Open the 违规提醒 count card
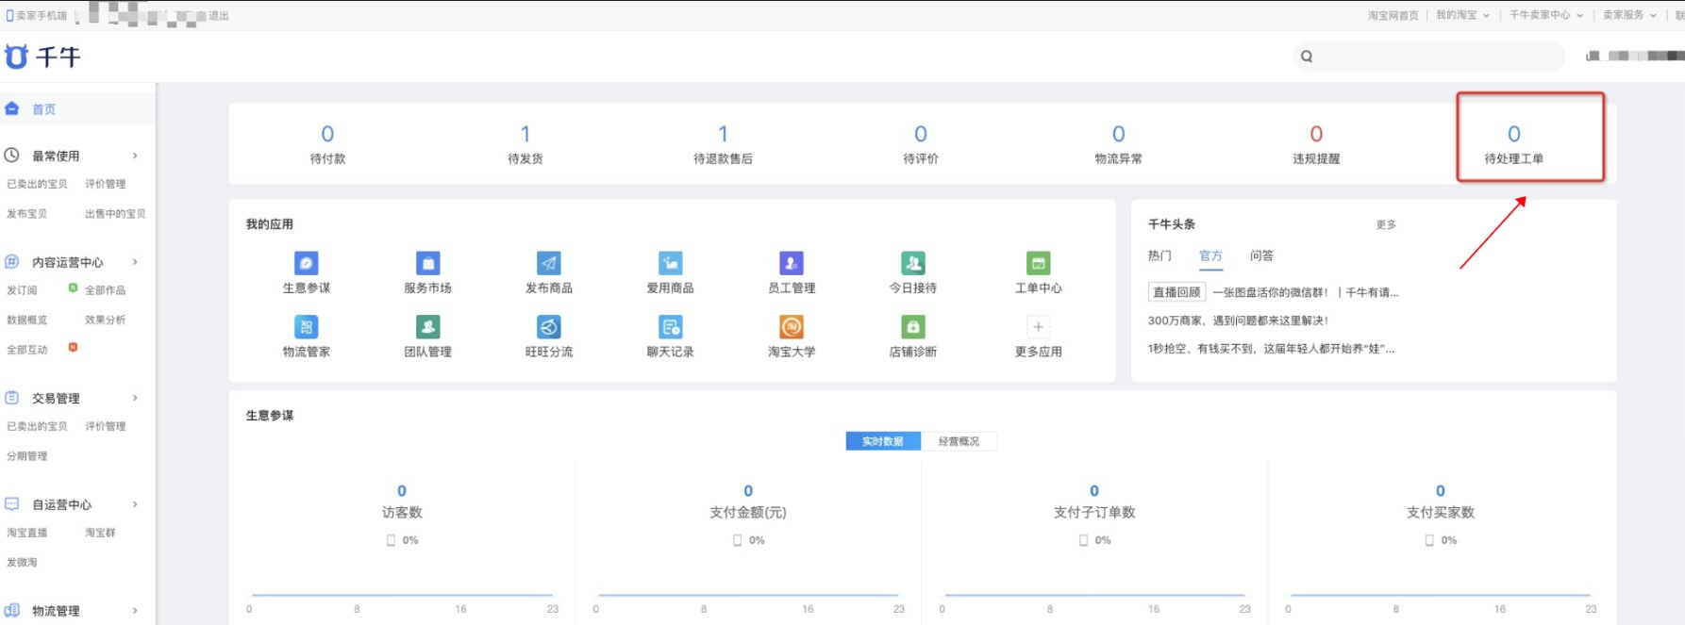 coord(1316,144)
